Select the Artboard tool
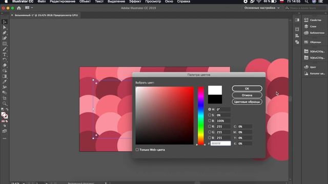Viewport: 328px width, 184px height. [5, 98]
